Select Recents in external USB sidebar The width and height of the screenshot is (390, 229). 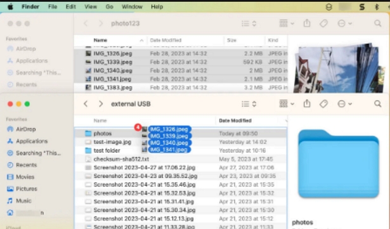coord(22,165)
